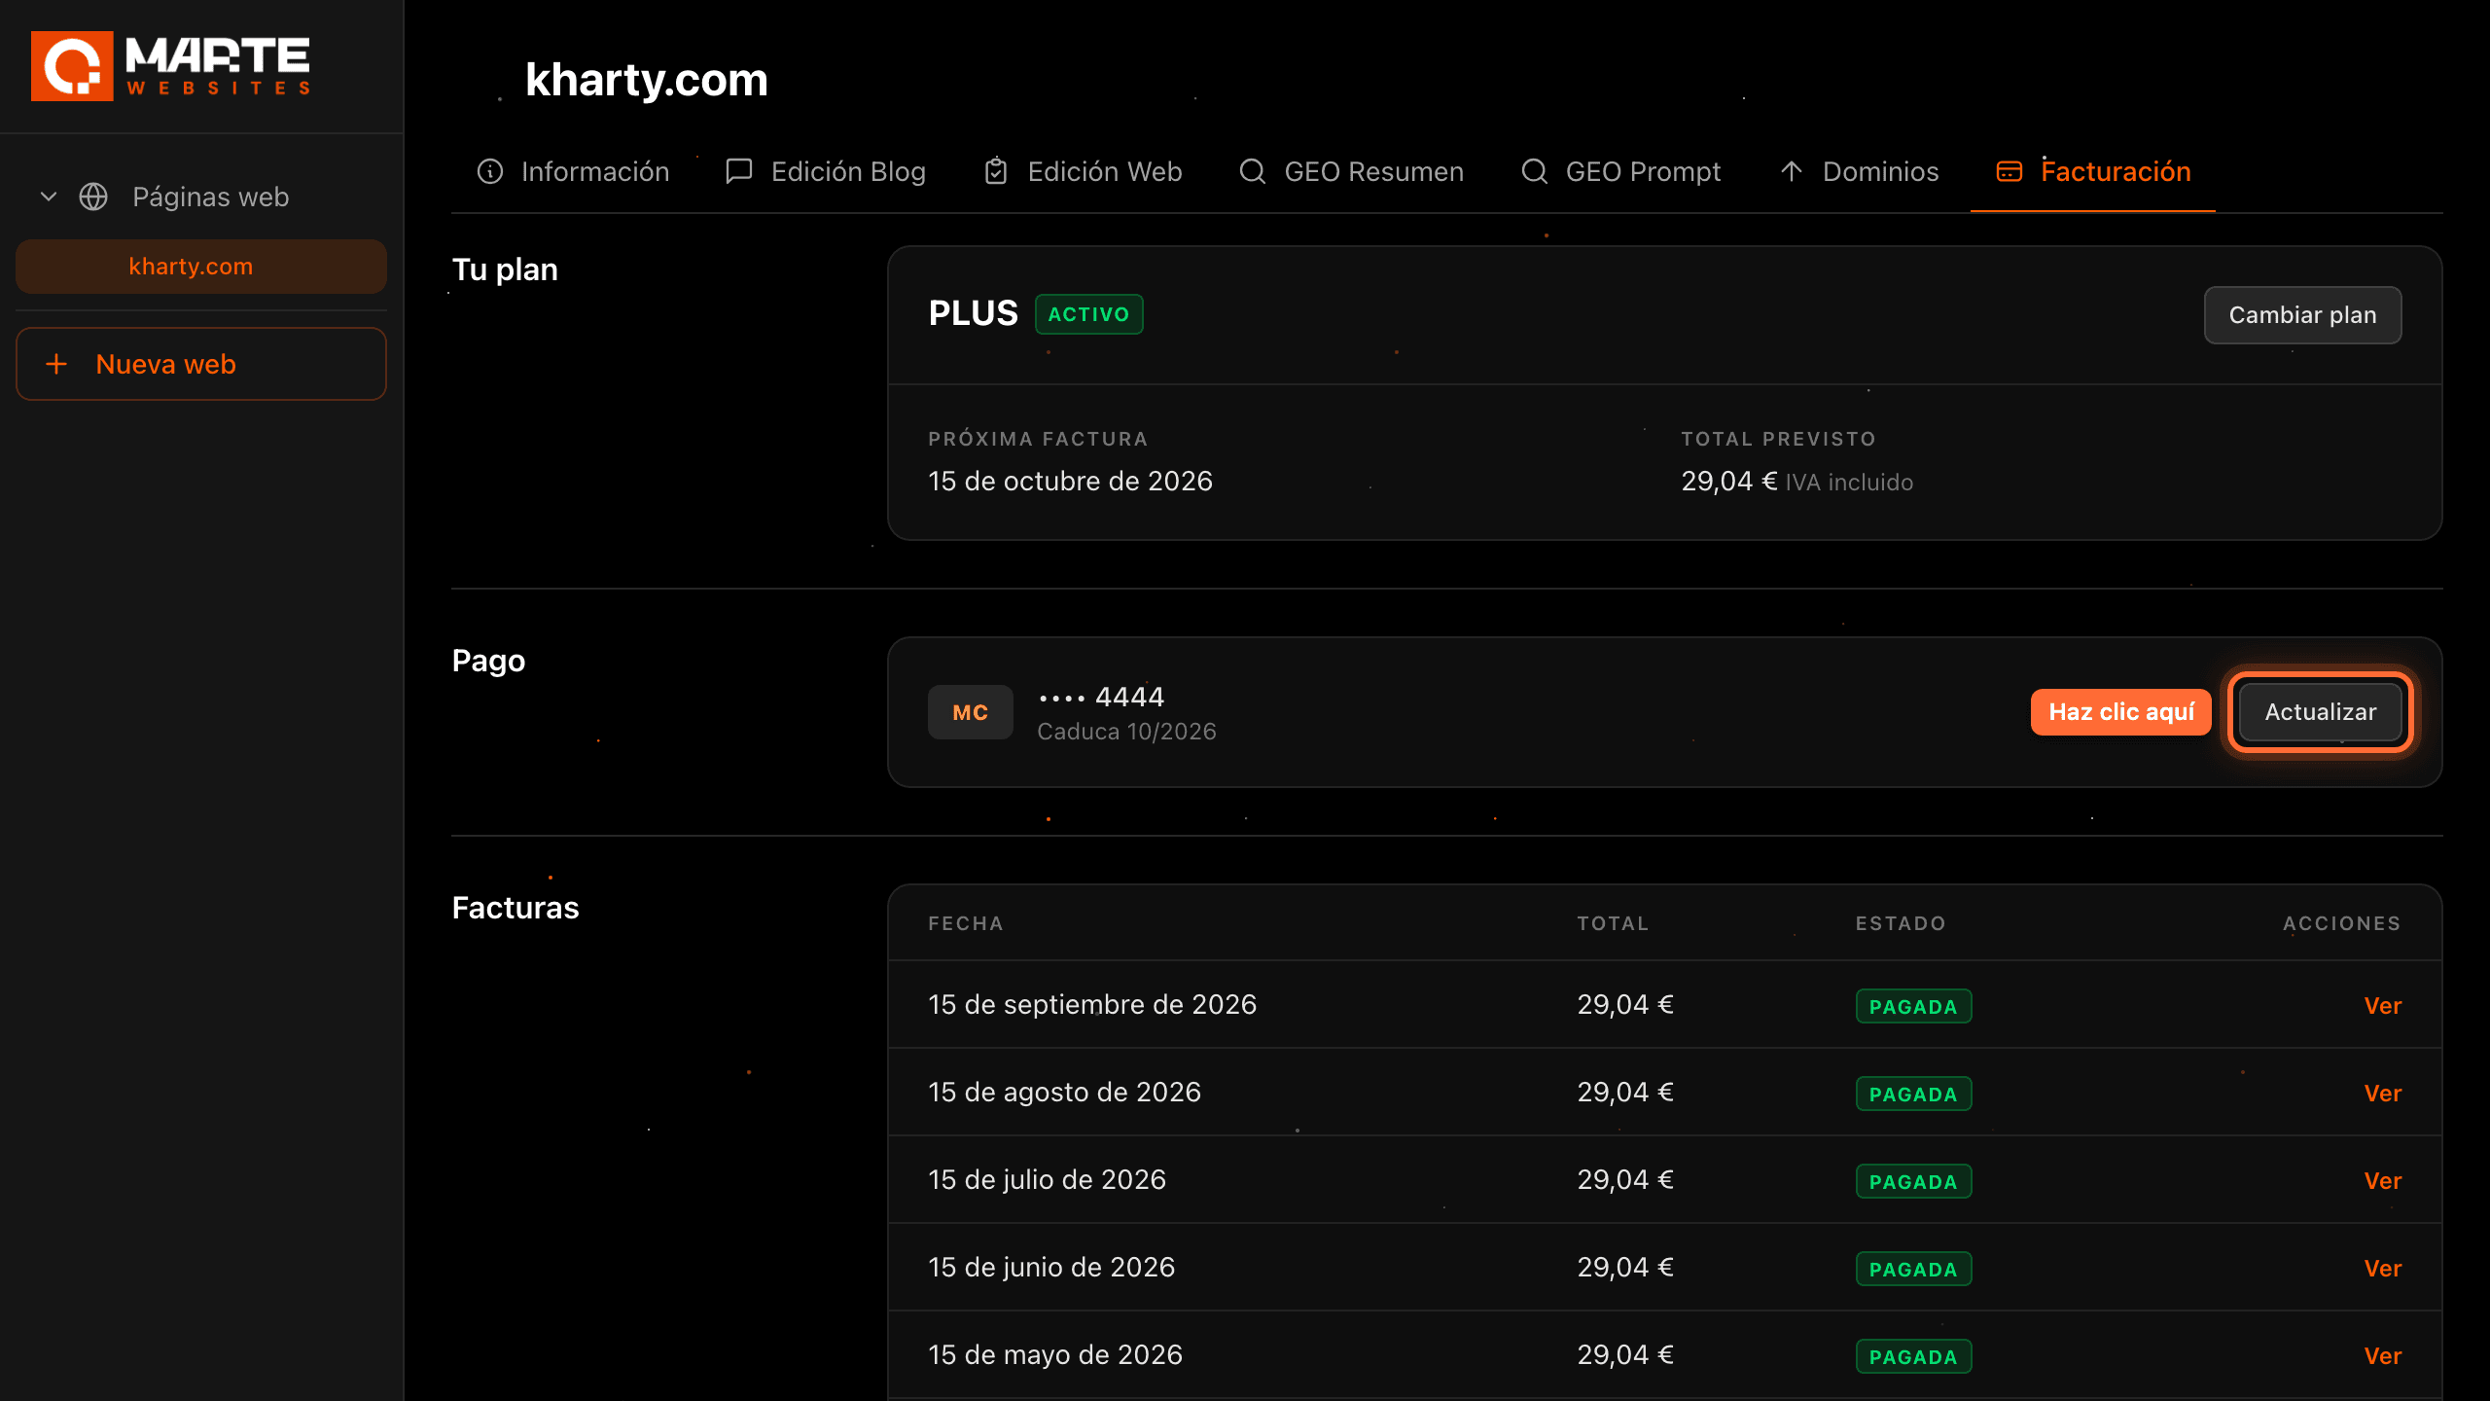Click PAGADA badge for septiembre invoice
The height and width of the screenshot is (1401, 2490).
tap(1913, 1006)
